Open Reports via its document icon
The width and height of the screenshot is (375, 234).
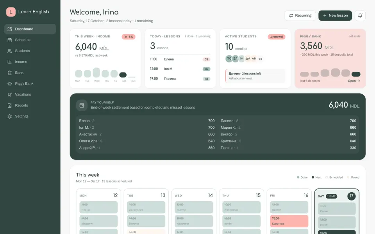[x=9, y=105]
